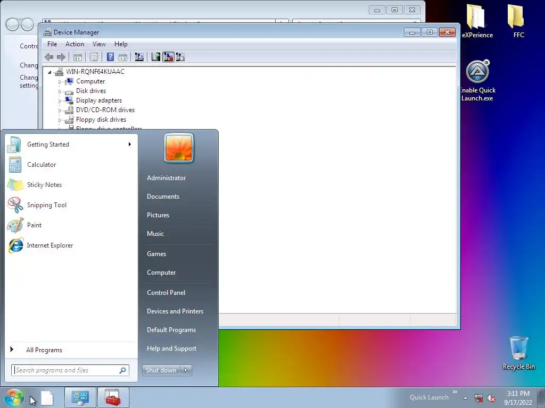Viewport: 545px width, 408px height.
Task: Select Floppy disk drives tree row
Action: coord(101,120)
